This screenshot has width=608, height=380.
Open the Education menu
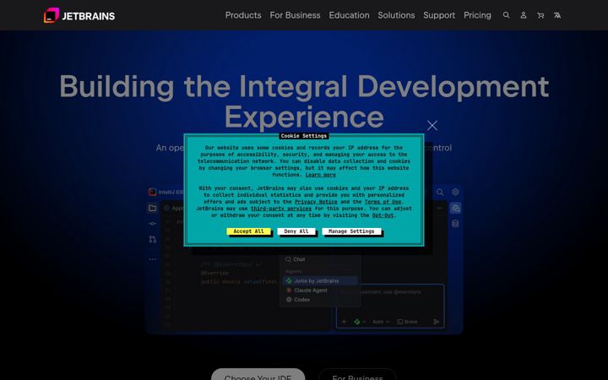pyautogui.click(x=349, y=15)
